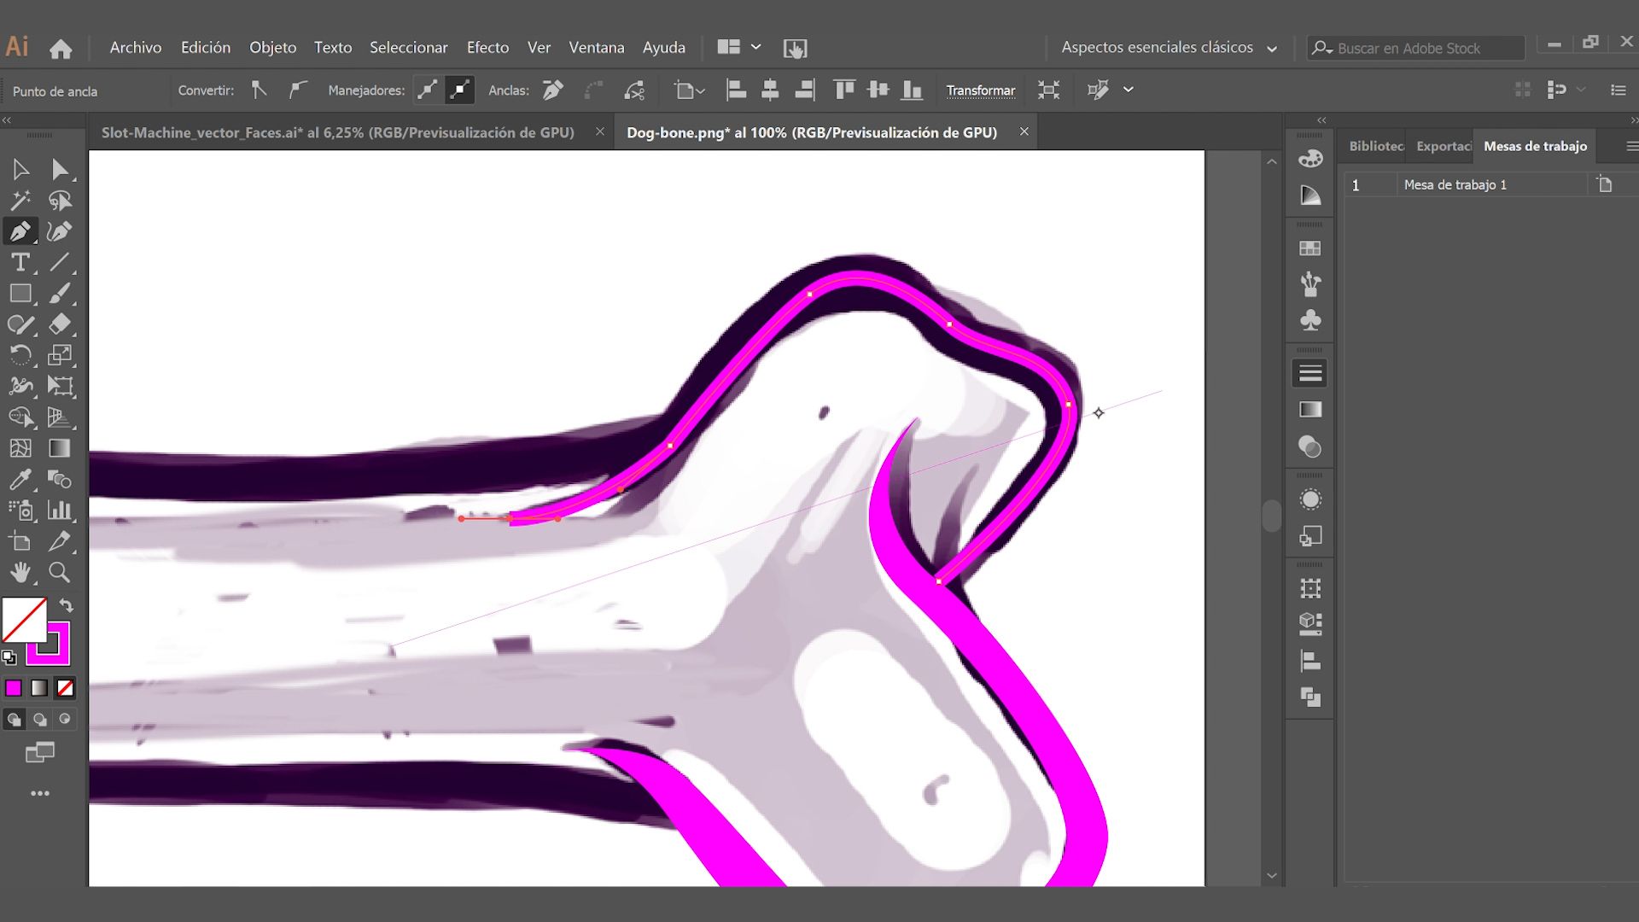Click the Adobe Stock search field
Screen dimensions: 1639x922
1416,49
